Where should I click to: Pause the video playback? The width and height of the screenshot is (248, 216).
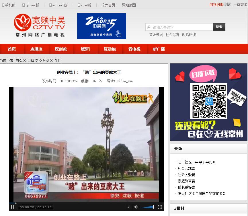(x=13, y=207)
